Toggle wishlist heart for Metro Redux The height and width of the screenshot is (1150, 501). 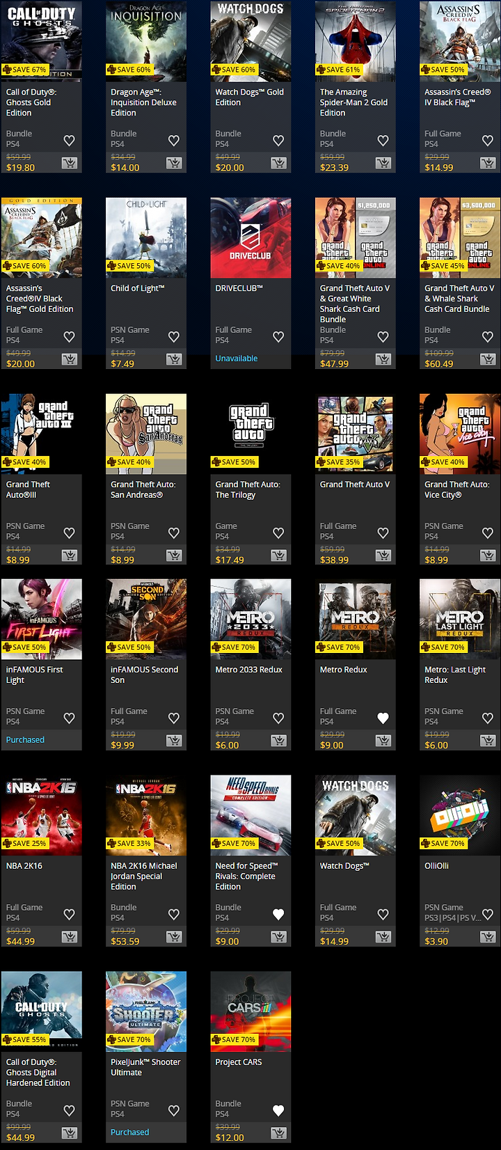(x=383, y=718)
